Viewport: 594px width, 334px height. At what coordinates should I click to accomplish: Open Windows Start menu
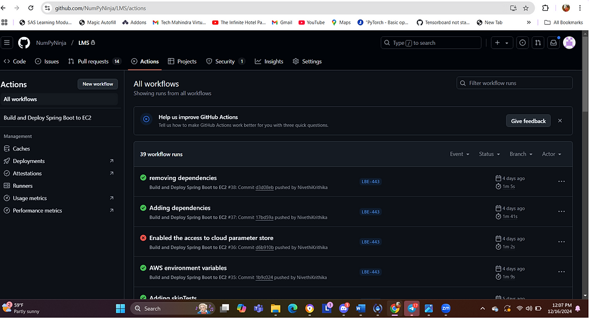(121, 309)
